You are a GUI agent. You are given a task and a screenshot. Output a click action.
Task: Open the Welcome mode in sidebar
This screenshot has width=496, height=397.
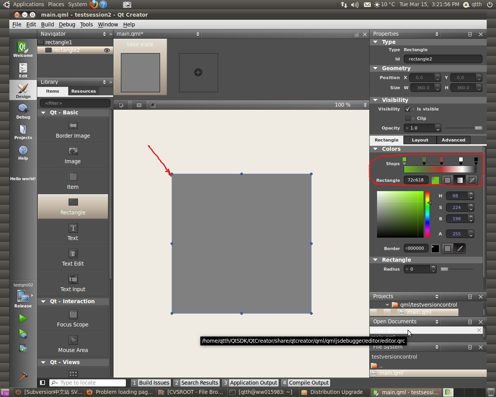click(x=23, y=49)
